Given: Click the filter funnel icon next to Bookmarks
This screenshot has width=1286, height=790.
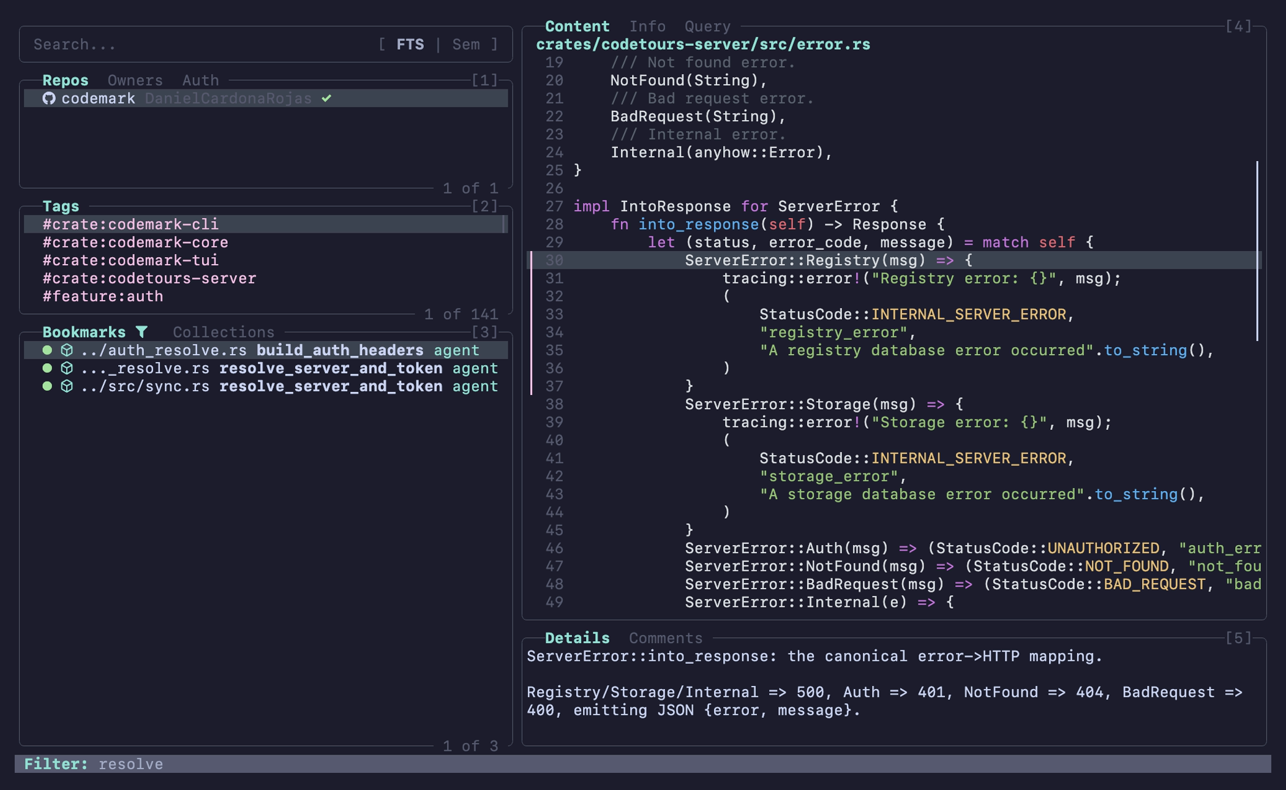Looking at the screenshot, I should coord(141,332).
